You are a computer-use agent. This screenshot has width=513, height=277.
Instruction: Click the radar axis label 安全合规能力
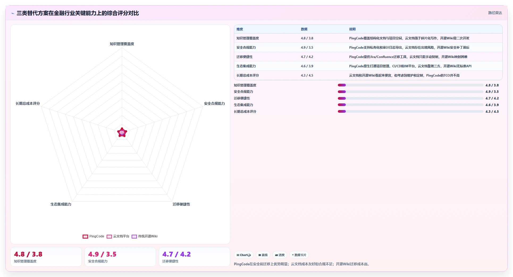pyautogui.click(x=215, y=103)
